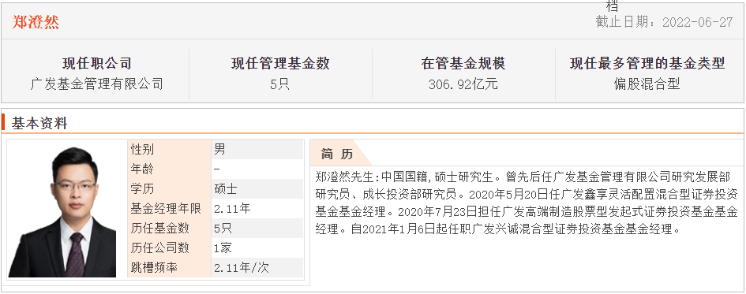Click the 历任基金数 row label
This screenshot has height=294, width=746.
pos(159,228)
